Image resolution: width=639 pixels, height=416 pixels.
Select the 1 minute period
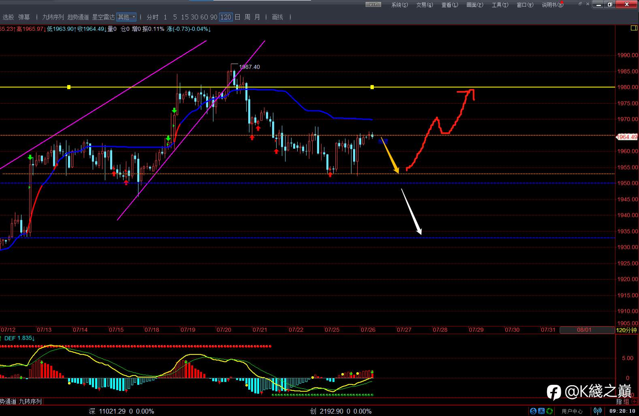click(x=165, y=17)
